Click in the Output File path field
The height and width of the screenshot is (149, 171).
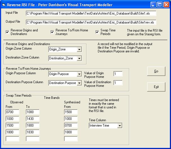91,22
